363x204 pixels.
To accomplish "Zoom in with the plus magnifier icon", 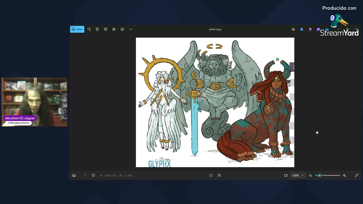I will (x=344, y=175).
